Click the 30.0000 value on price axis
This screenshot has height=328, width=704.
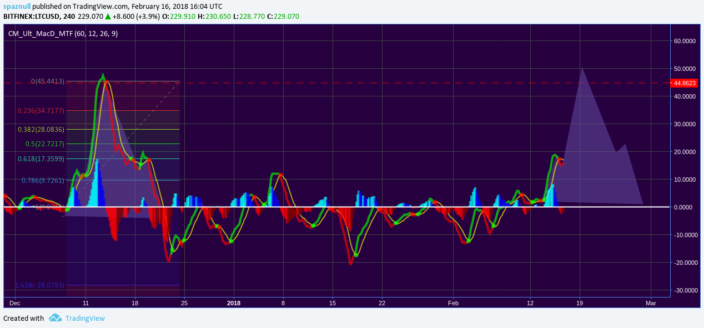[684, 124]
